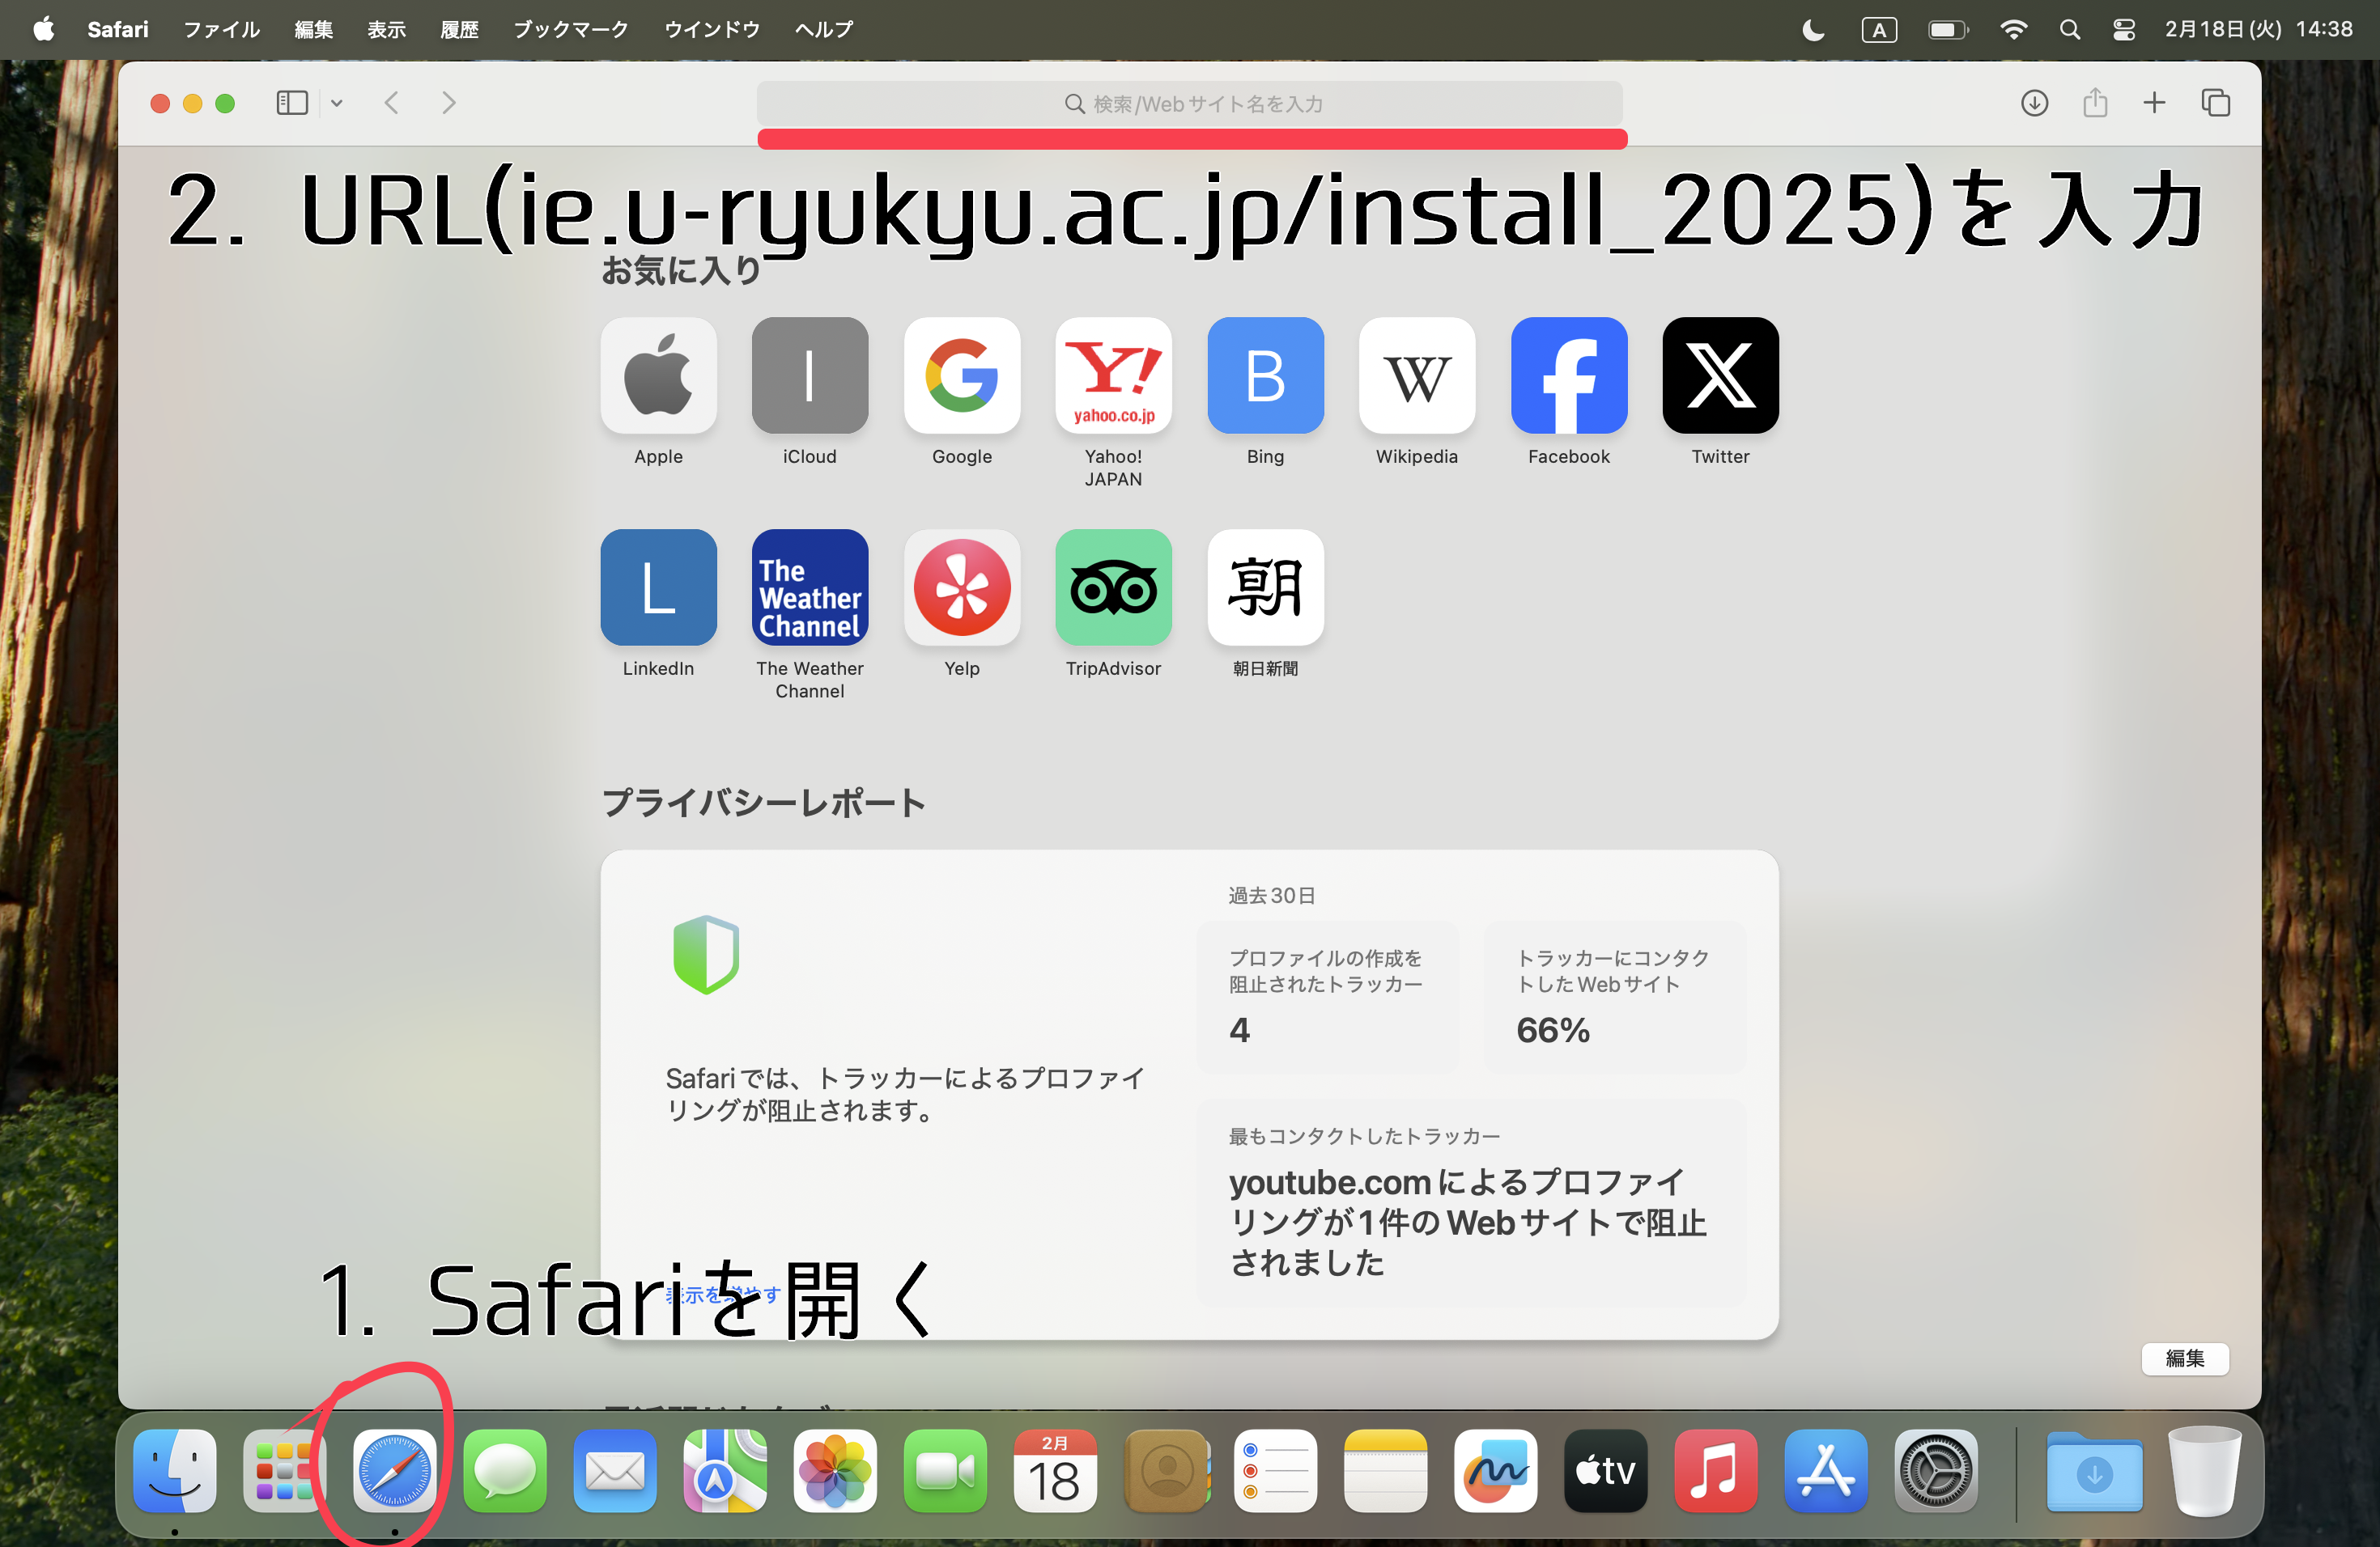Open Reminders from the Dock

pyautogui.click(x=1275, y=1470)
